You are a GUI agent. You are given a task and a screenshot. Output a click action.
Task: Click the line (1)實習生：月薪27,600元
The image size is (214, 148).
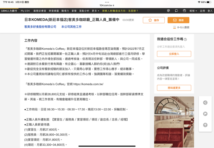42,130
